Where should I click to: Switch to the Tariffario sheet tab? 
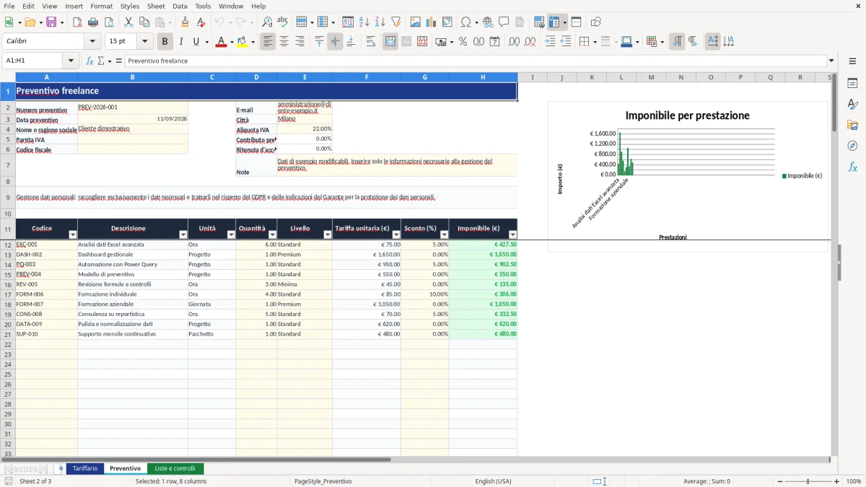(85, 469)
